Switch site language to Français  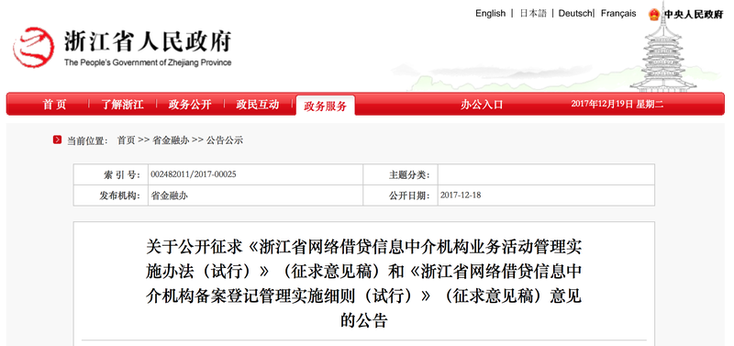pyautogui.click(x=618, y=14)
